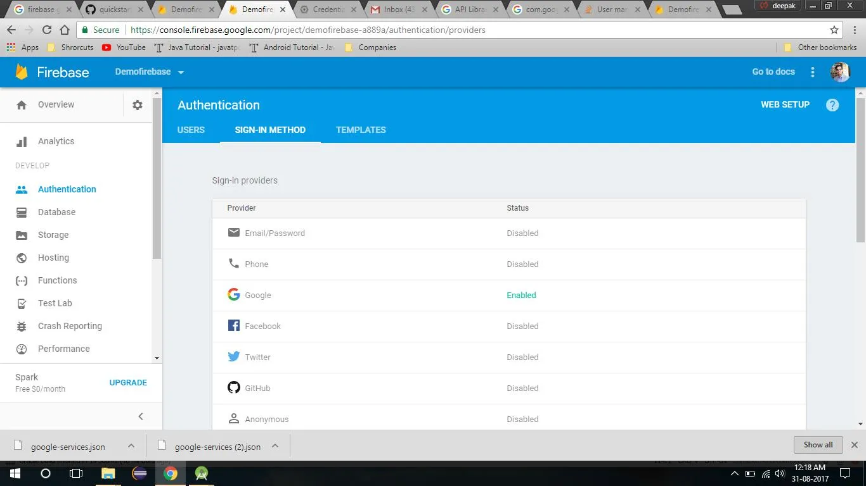
Task: Open the Google sign-in provider row
Action: (x=509, y=296)
